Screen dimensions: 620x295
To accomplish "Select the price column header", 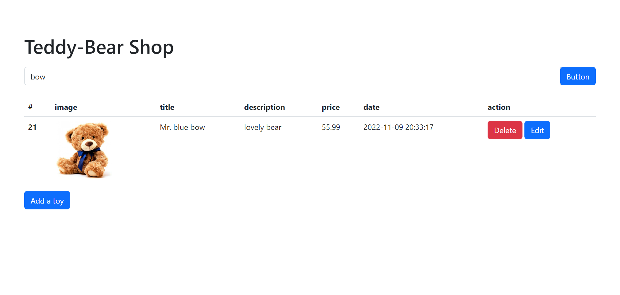I will (x=331, y=107).
